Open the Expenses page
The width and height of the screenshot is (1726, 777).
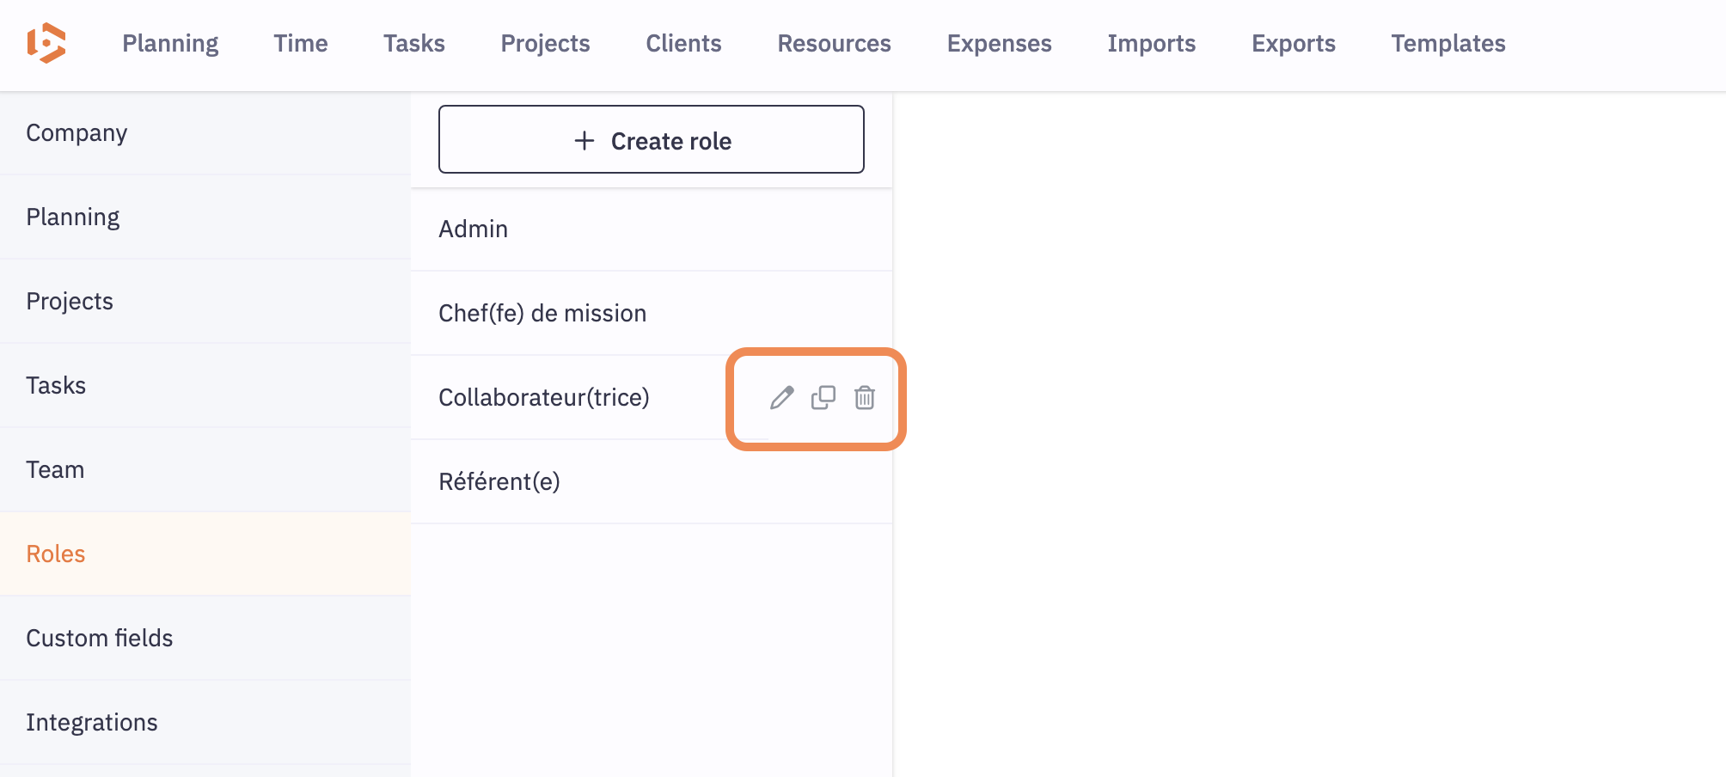(999, 44)
